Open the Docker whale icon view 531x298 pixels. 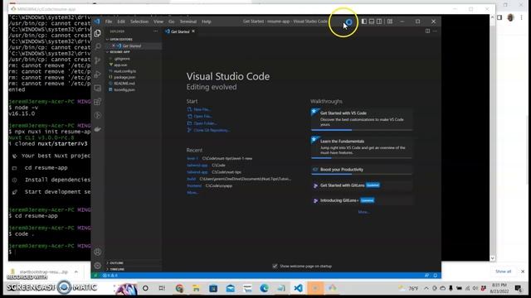click(98, 129)
